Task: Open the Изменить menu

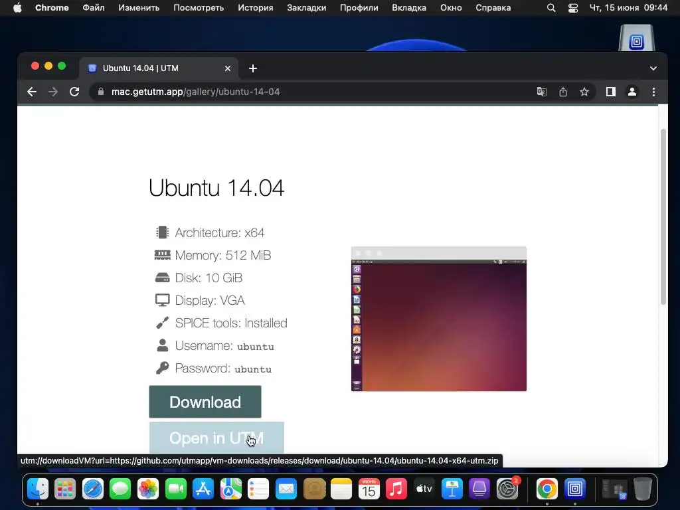Action: (x=139, y=7)
